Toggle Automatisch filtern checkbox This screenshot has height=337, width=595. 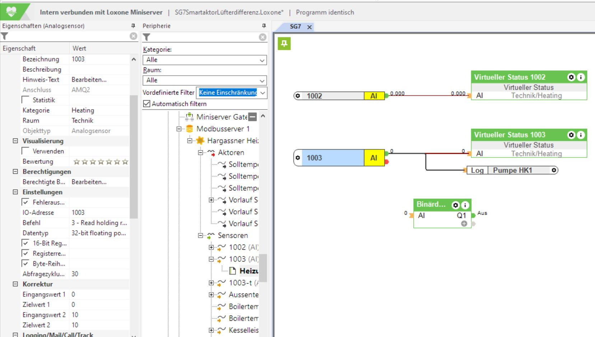[146, 104]
